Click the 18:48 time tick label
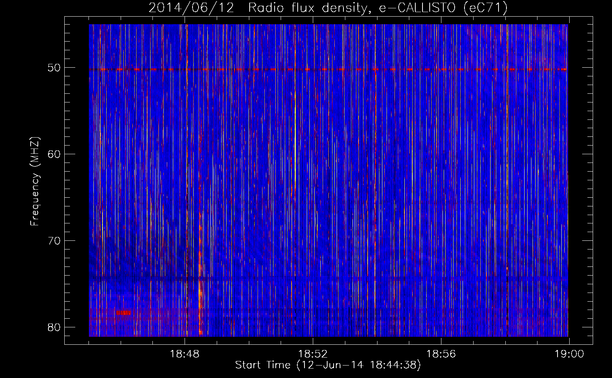 (185, 354)
